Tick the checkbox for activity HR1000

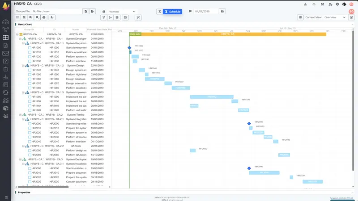[30, 48]
